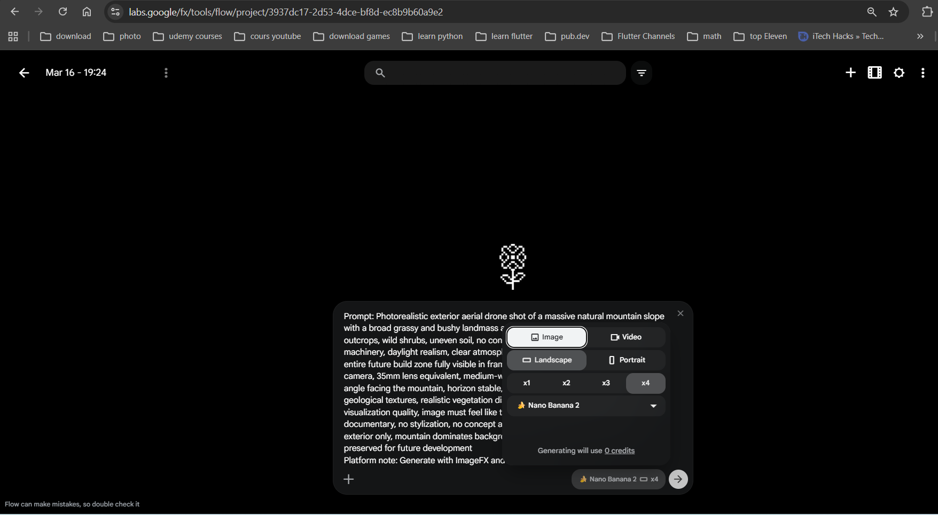Create a new project with the plus icon
This screenshot has width=938, height=515.
pyautogui.click(x=850, y=73)
